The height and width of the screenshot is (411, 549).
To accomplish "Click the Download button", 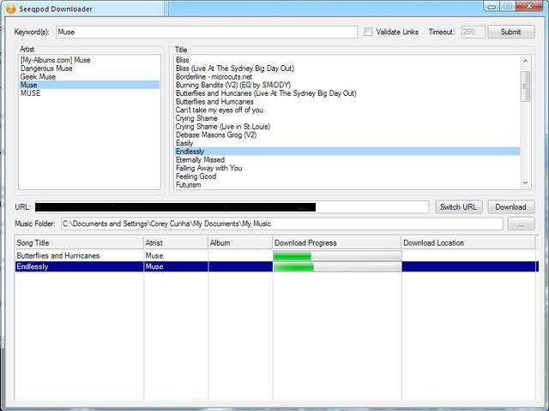I will [x=511, y=207].
